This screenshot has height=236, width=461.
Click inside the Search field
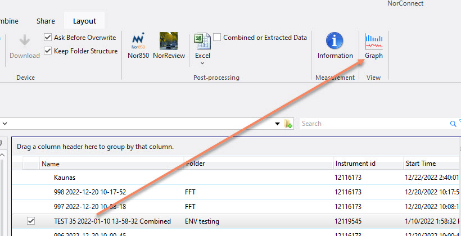pyautogui.click(x=371, y=124)
